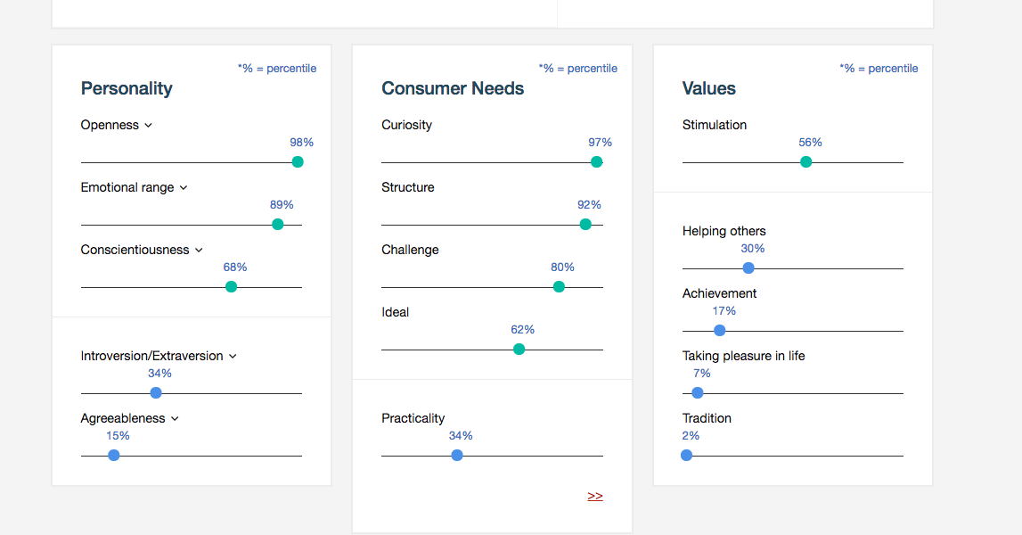The height and width of the screenshot is (535, 1022).
Task: Click the Conscientiousness 68% slider dot
Action: pyautogui.click(x=232, y=287)
